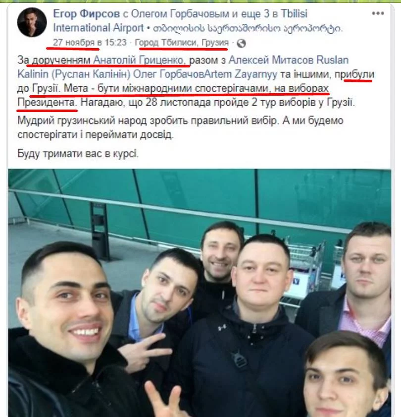This screenshot has height=417, width=401.
Task: Click the public globe privacy icon
Action: coord(241,43)
